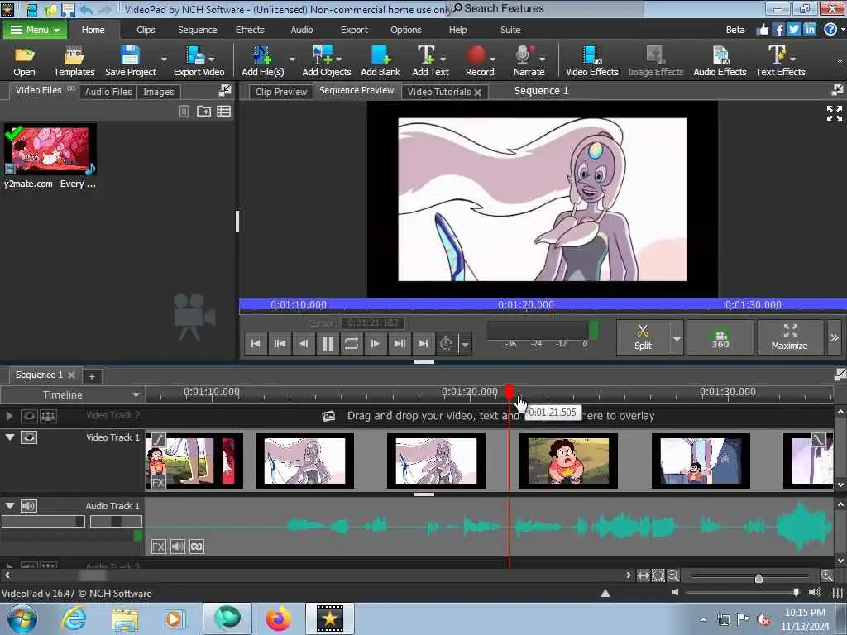
Task: Open the Templates tool
Action: tap(74, 61)
